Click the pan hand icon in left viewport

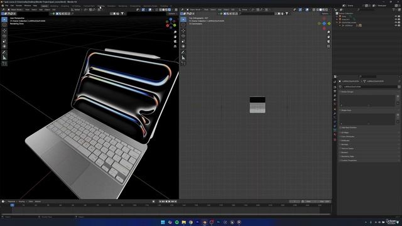175,36
